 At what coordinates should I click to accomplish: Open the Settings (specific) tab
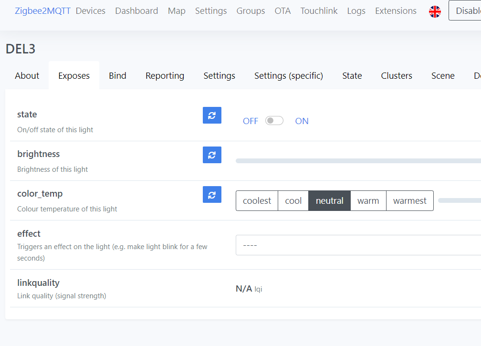288,76
